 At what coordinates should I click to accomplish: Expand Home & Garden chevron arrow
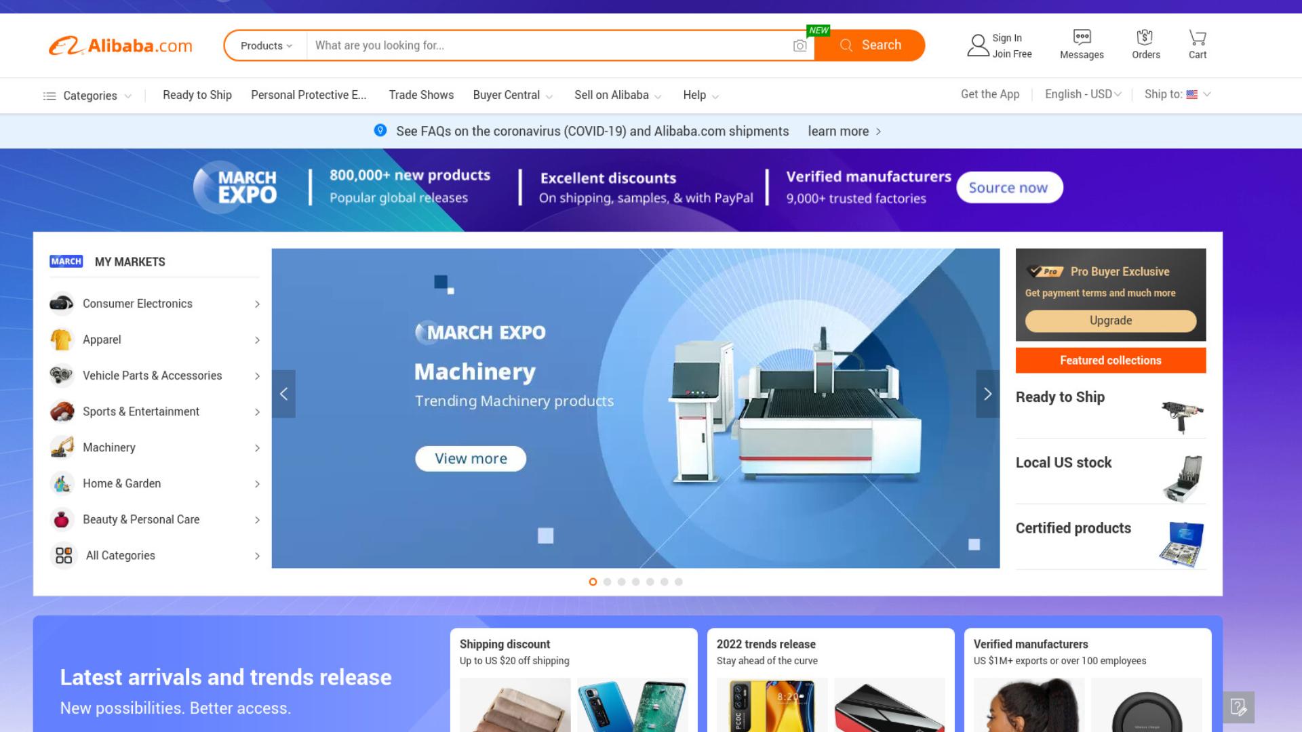pyautogui.click(x=257, y=484)
